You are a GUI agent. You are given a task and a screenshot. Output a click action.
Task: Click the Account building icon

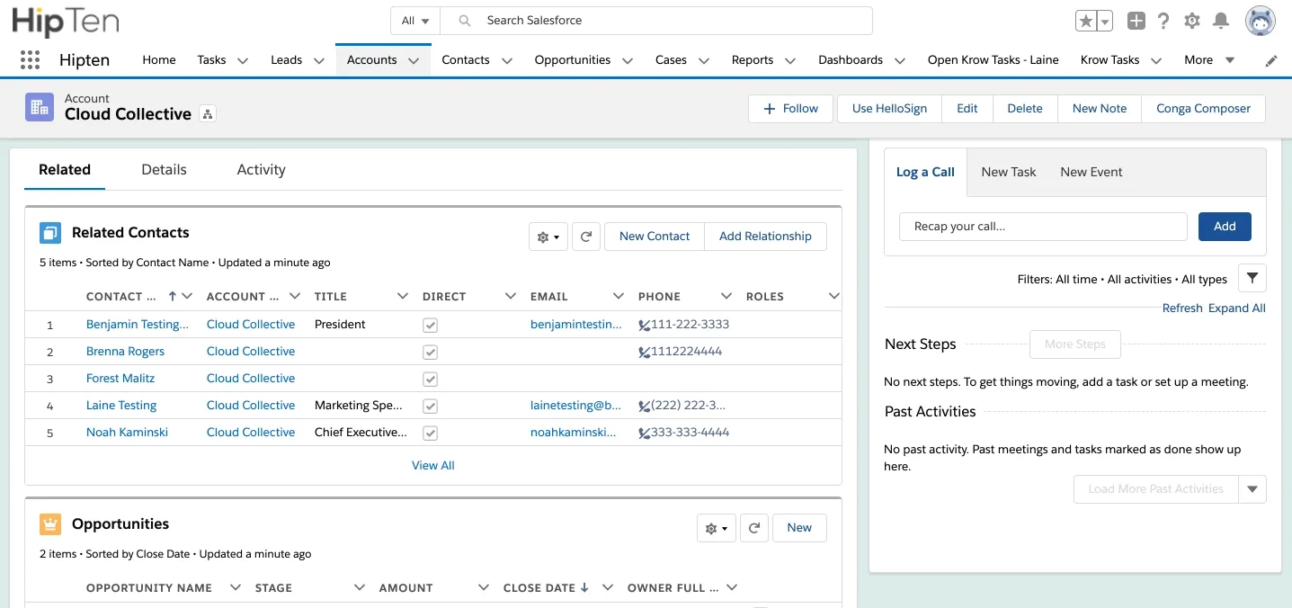coord(40,107)
